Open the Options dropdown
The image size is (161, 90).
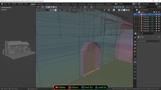coord(129,7)
